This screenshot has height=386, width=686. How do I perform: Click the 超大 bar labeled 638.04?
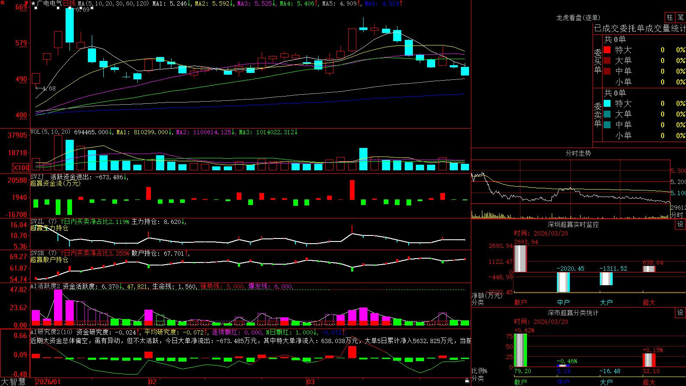(649, 269)
